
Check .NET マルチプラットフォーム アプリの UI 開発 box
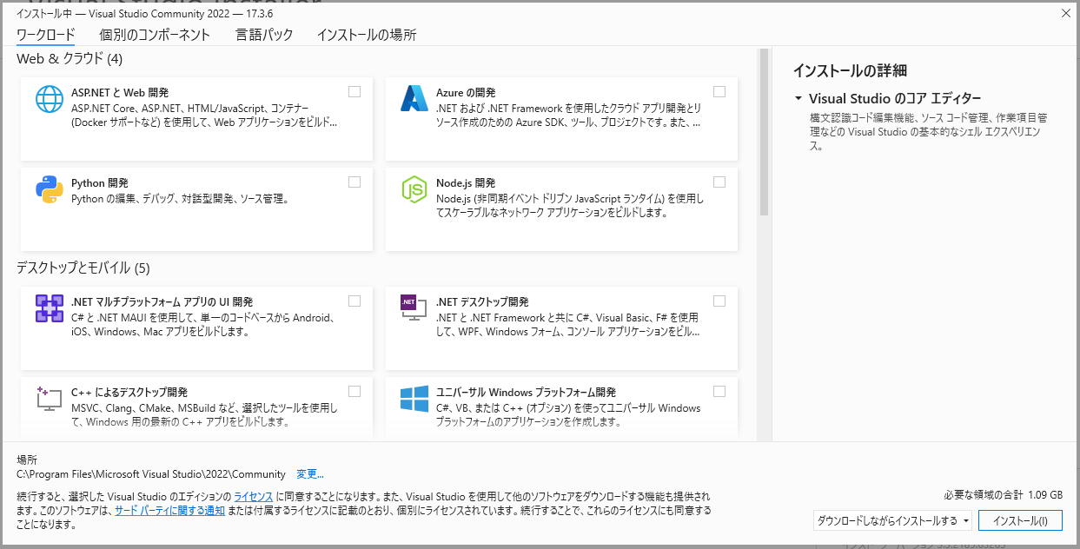click(x=354, y=301)
